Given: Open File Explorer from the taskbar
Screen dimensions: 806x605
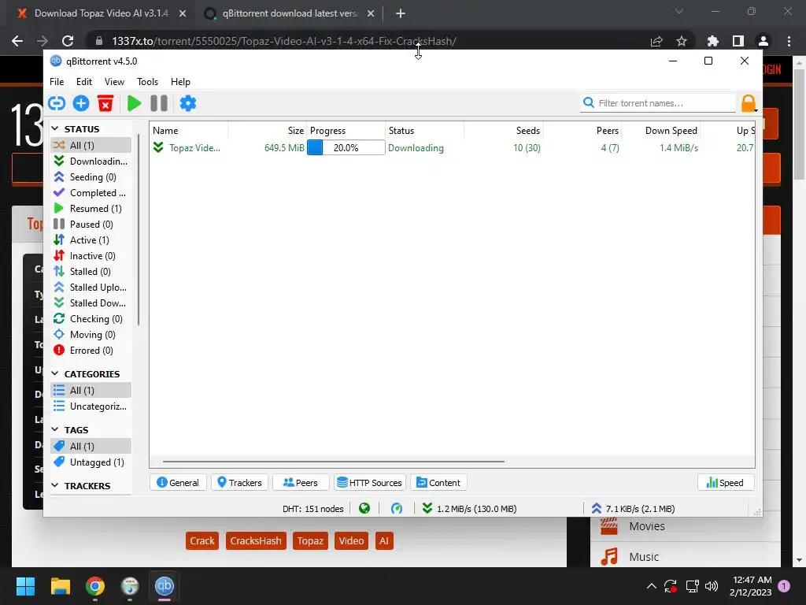Looking at the screenshot, I should [x=60, y=586].
